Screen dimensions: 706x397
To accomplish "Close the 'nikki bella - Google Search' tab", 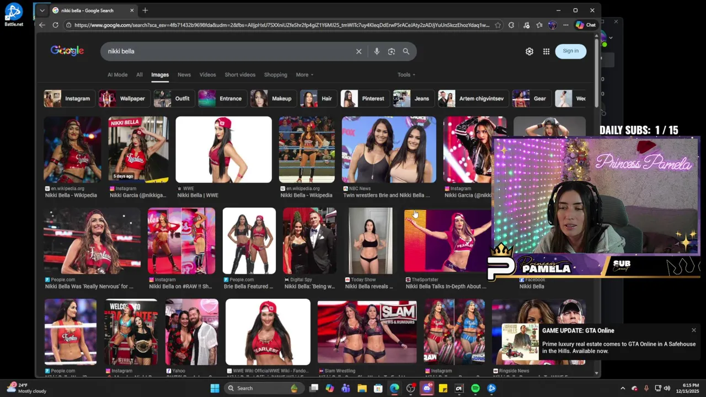I will pyautogui.click(x=132, y=10).
